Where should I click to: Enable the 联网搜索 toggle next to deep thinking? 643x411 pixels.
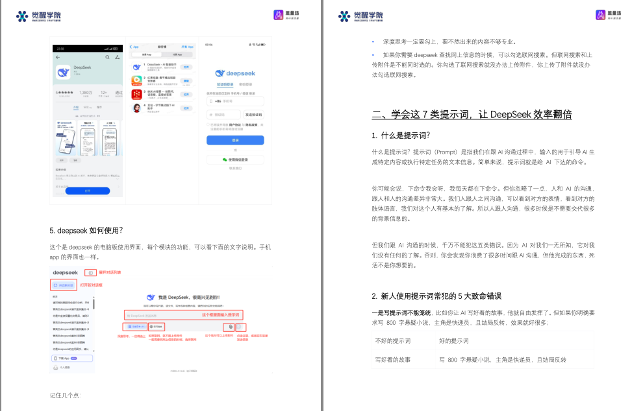click(157, 327)
